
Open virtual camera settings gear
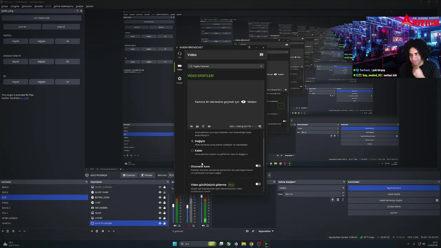pos(437,200)
